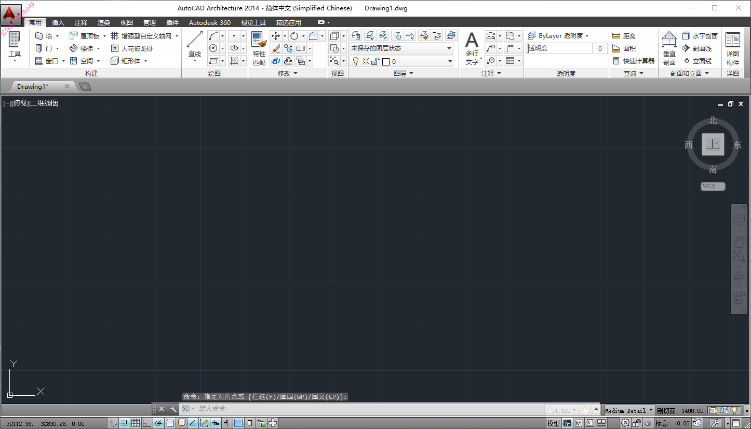Click the Pan hand icon on navigation bar
The image size is (751, 429).
point(739,241)
